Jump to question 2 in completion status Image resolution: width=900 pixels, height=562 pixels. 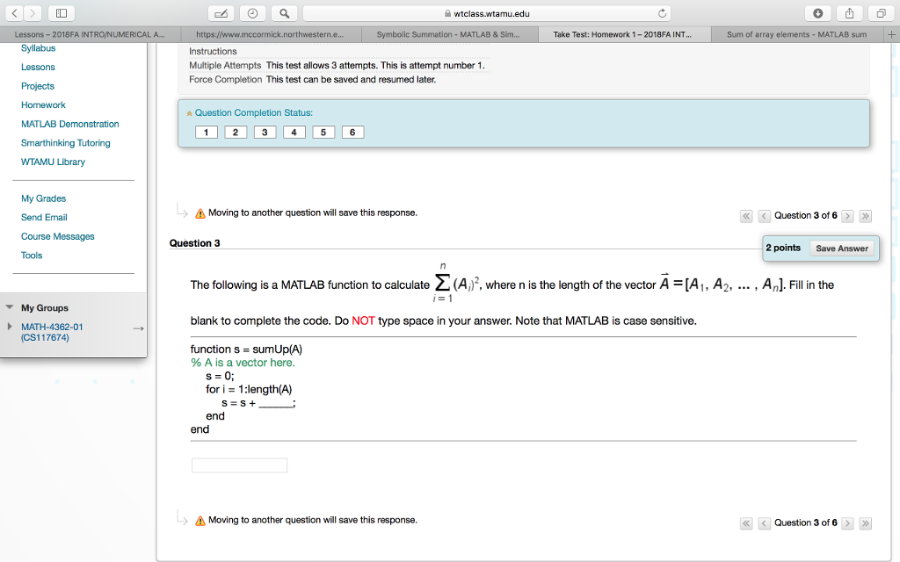point(236,133)
